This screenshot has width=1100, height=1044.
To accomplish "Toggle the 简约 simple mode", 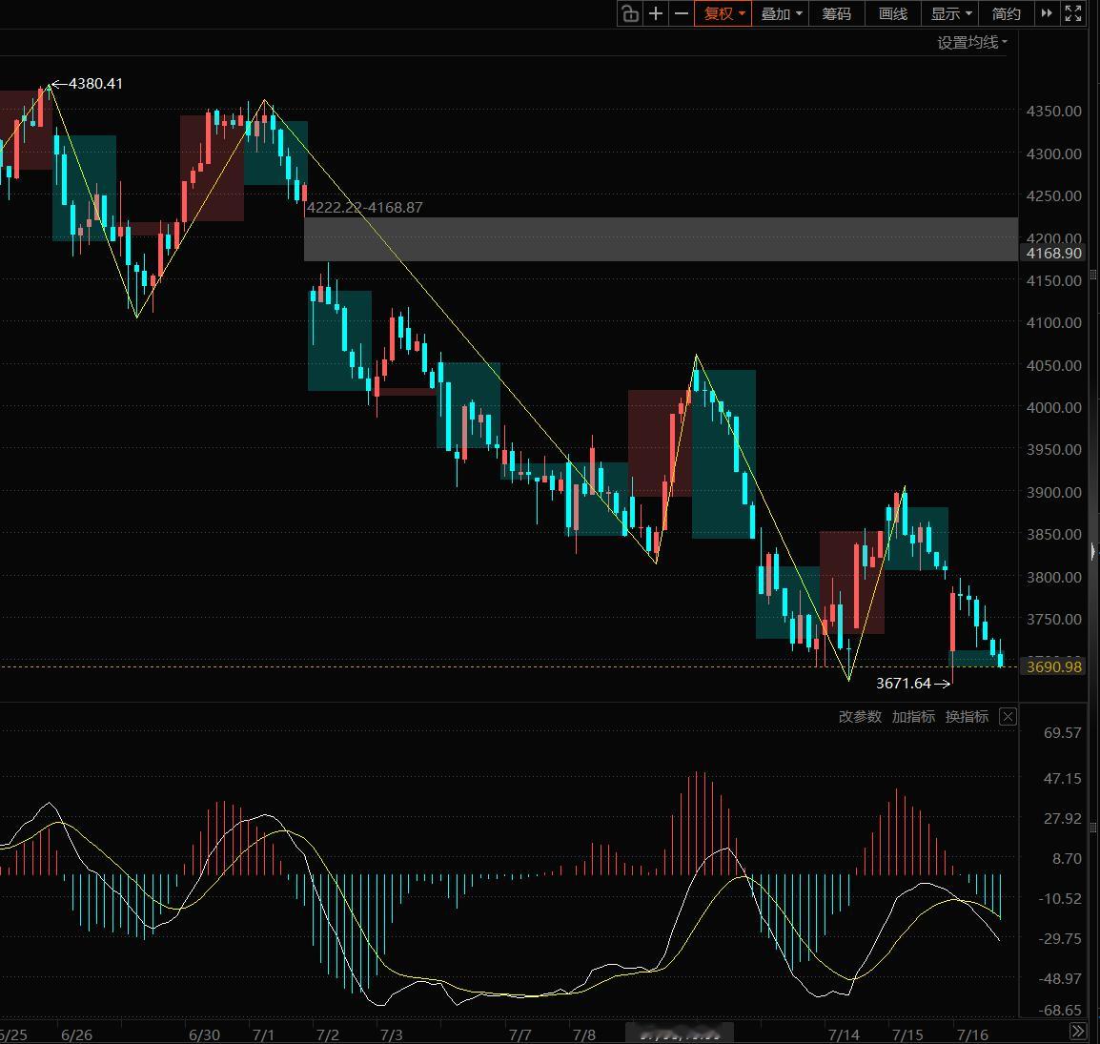I will pos(1006,13).
